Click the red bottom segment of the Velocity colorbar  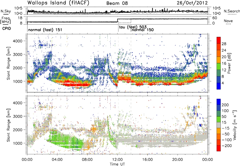[x=219, y=148]
